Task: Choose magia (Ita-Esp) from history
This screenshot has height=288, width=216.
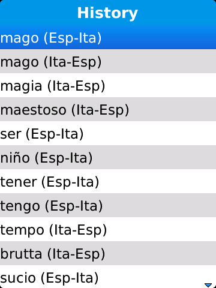Action: click(108, 85)
